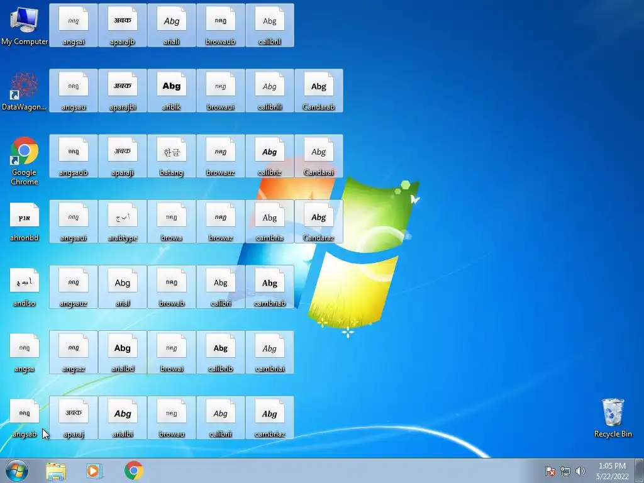Open the network status tray icon
The width and height of the screenshot is (644, 483).
pyautogui.click(x=565, y=471)
